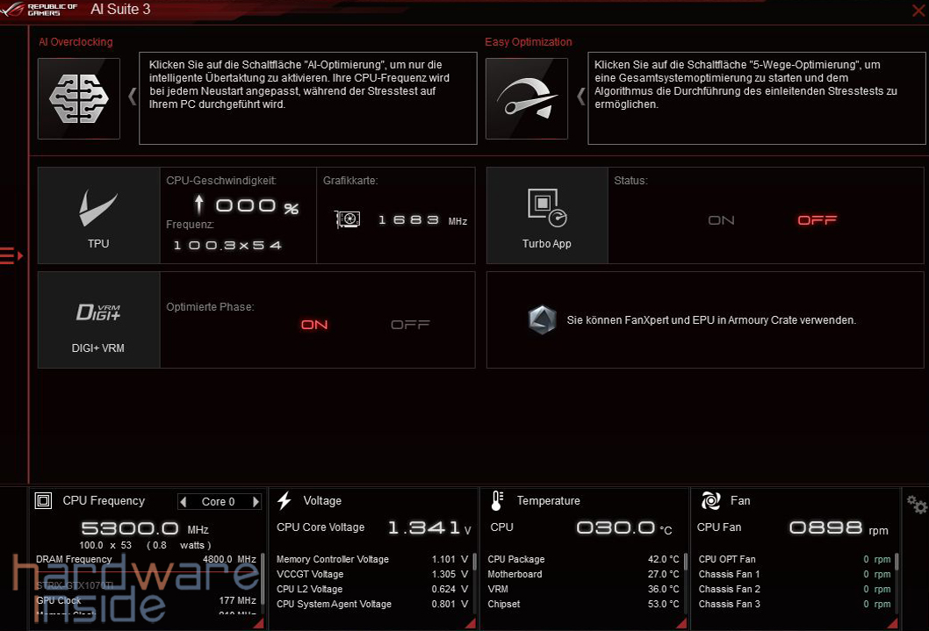This screenshot has height=631, width=929.
Task: Open the TPU section
Action: pyautogui.click(x=97, y=215)
